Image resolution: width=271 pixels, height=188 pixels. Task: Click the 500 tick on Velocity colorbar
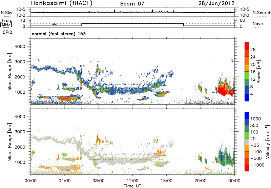254,125
